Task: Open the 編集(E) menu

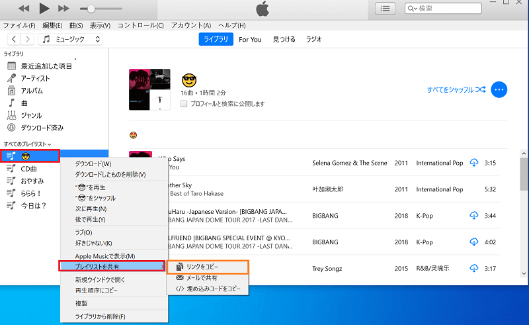Action: tap(52, 25)
